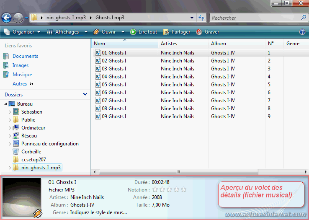Image resolution: width=309 pixels, height=220 pixels.
Task: Click Graver to burn files
Action: pyautogui.click(x=208, y=32)
